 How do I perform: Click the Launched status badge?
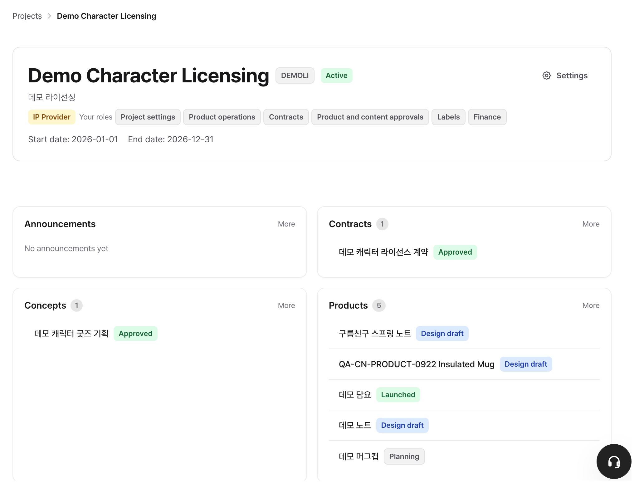point(398,395)
